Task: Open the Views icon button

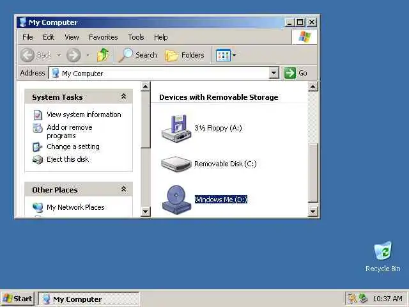Action: coord(223,55)
